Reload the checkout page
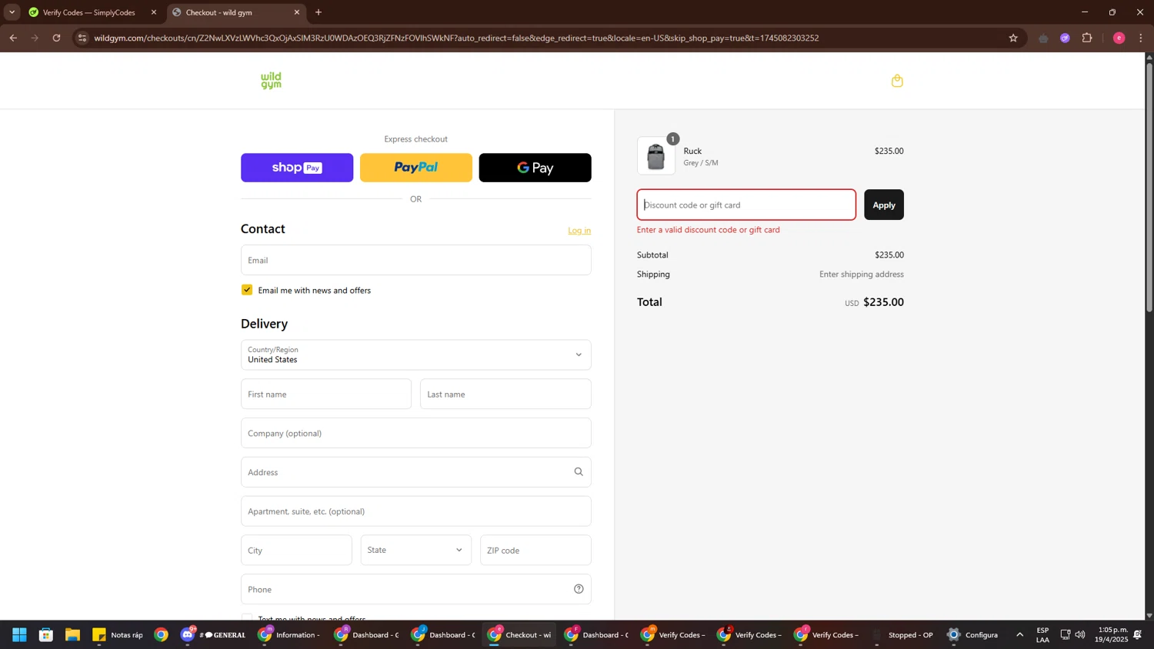This screenshot has height=649, width=1154. 56,38
